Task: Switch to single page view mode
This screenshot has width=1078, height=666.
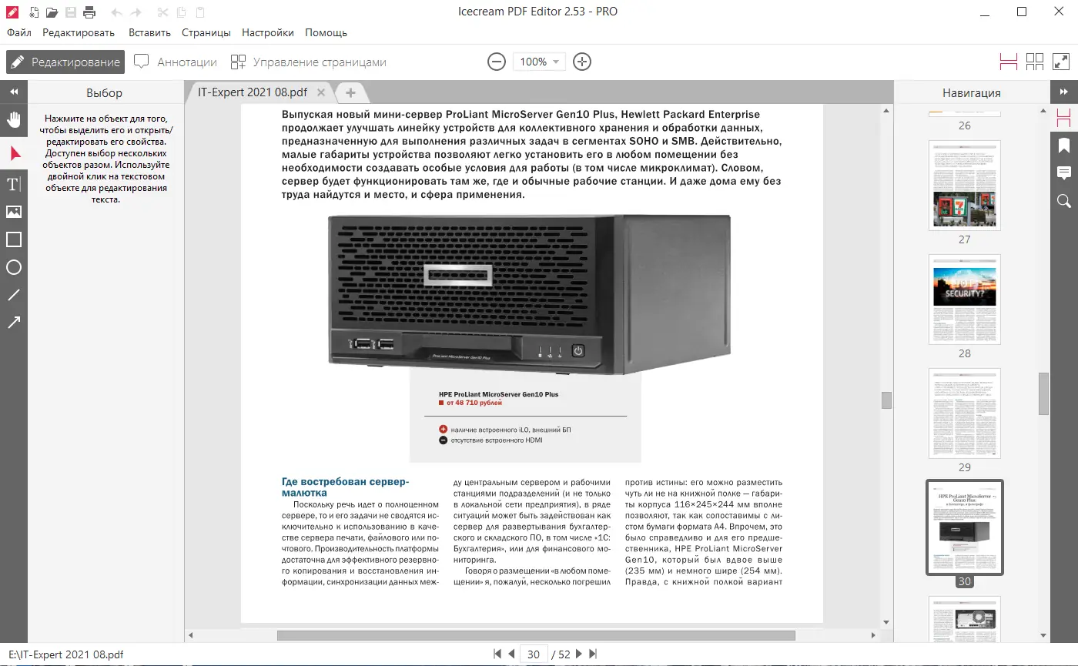Action: coord(1009,62)
